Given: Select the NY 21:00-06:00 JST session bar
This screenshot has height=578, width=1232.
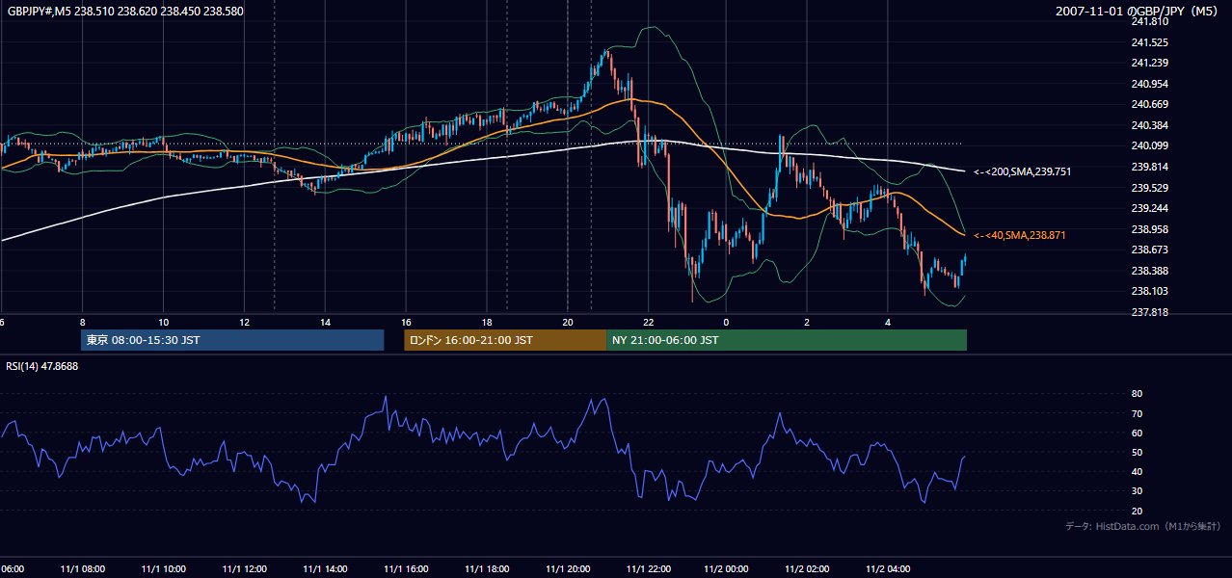Looking at the screenshot, I should click(787, 340).
